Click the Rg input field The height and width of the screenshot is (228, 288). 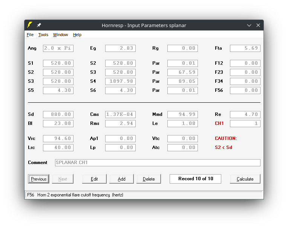(182, 48)
